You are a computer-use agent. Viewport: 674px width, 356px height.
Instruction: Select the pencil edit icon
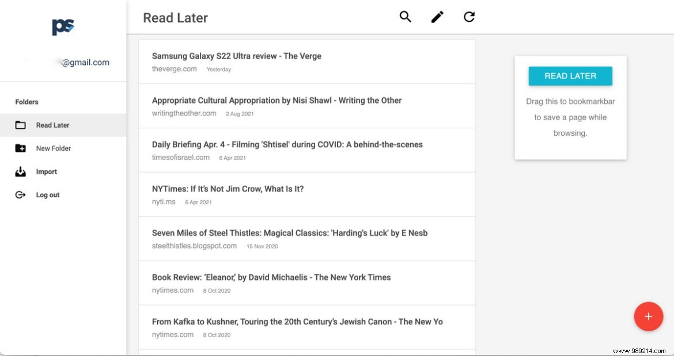pyautogui.click(x=437, y=17)
